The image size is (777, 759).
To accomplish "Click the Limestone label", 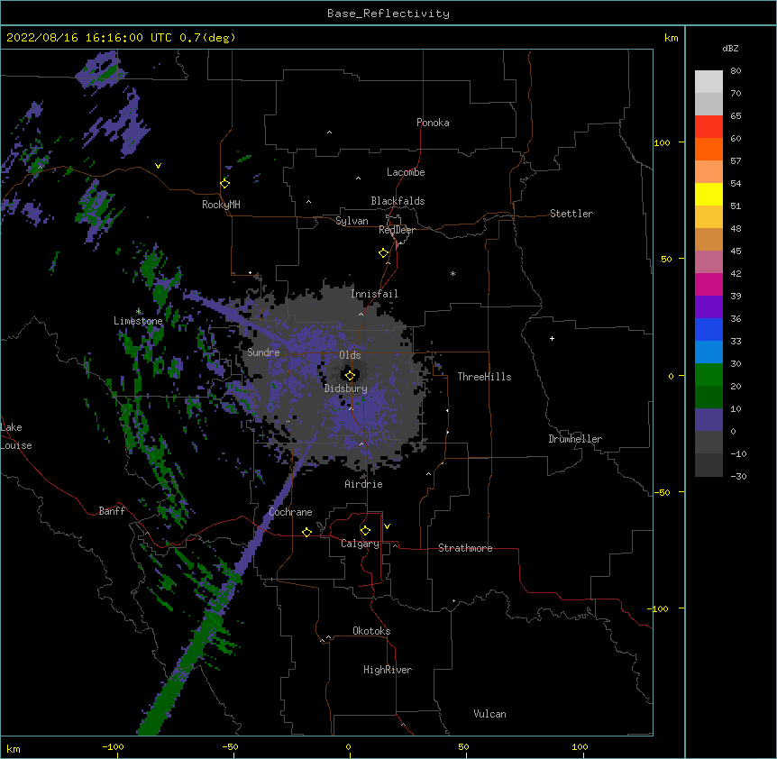I will click(x=138, y=321).
